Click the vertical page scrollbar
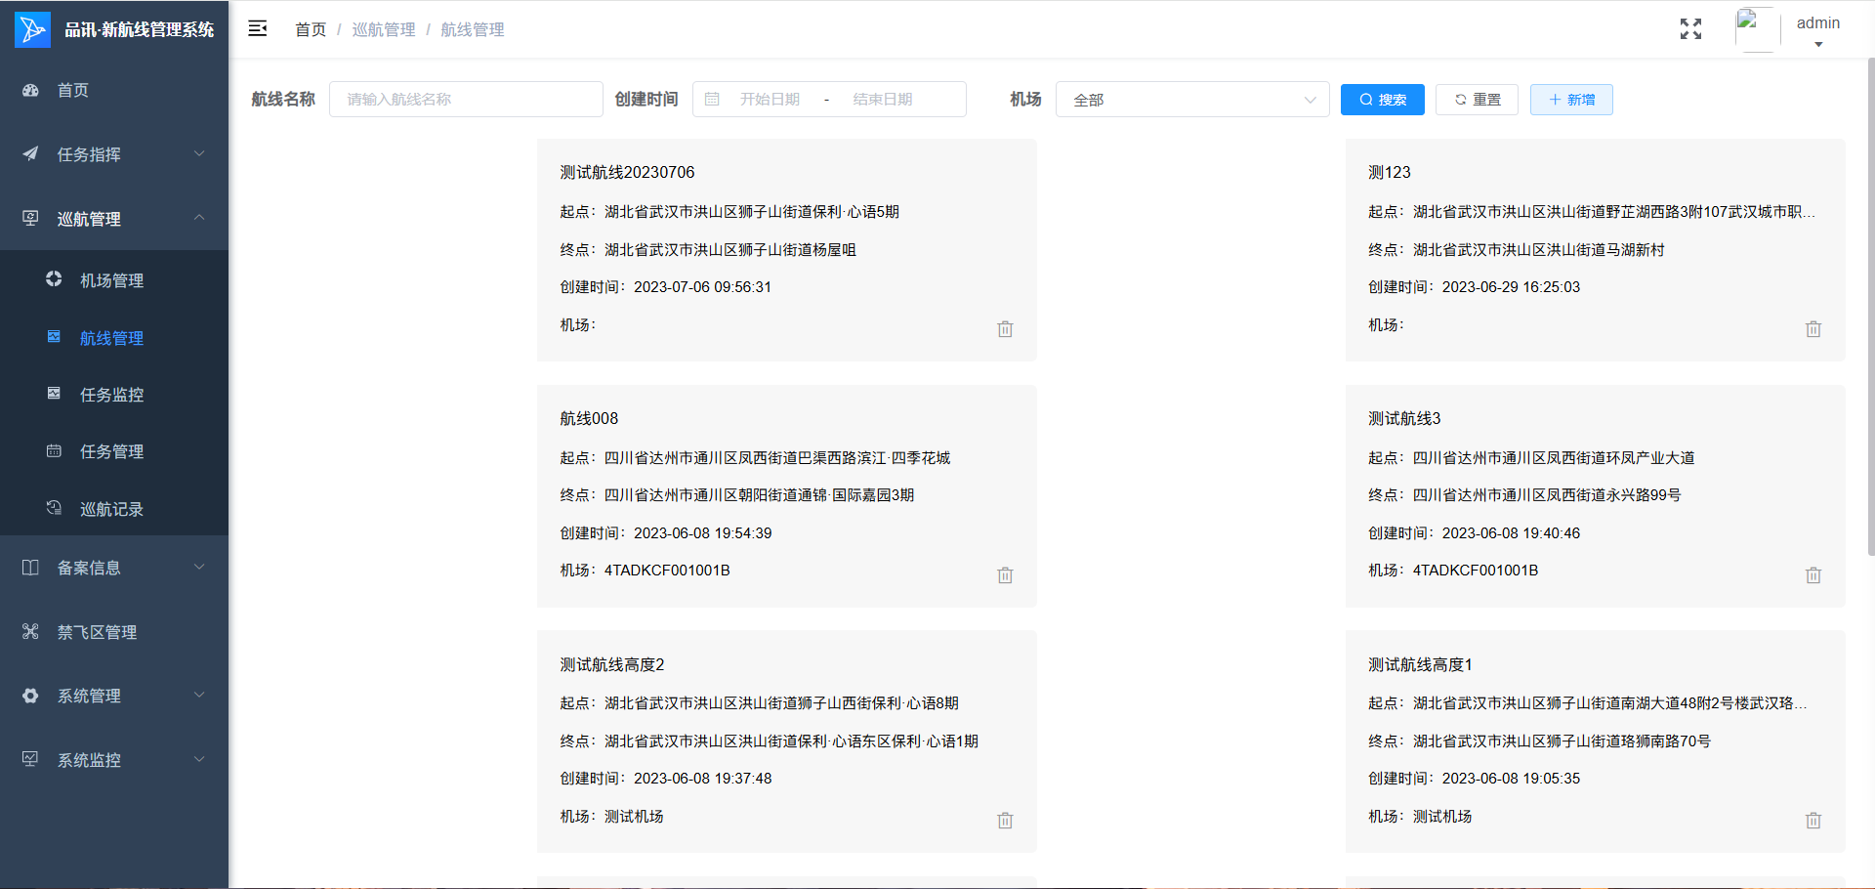1875x889 pixels. 1870,308
